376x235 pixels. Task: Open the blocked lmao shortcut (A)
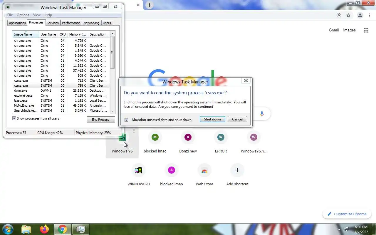point(172,175)
